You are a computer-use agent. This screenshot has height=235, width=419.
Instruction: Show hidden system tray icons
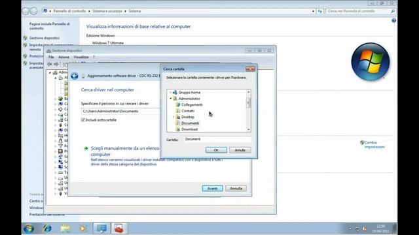(350, 228)
